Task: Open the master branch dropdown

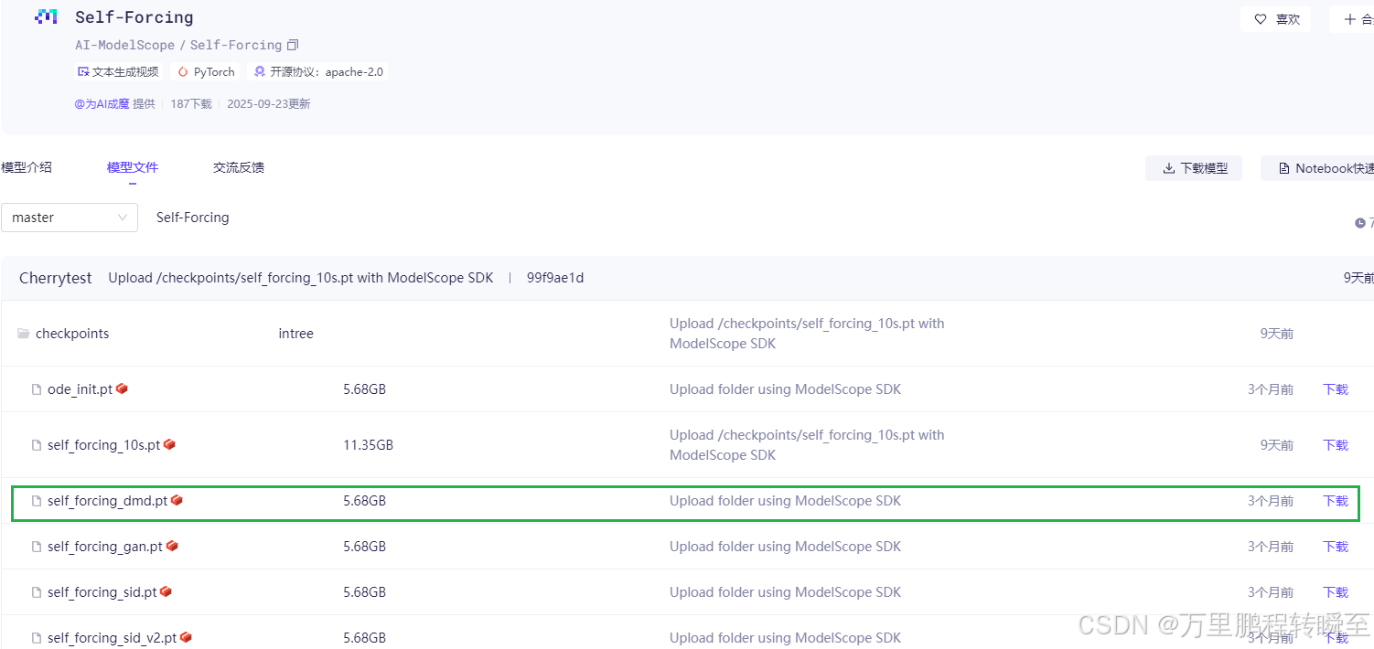Action: point(70,218)
